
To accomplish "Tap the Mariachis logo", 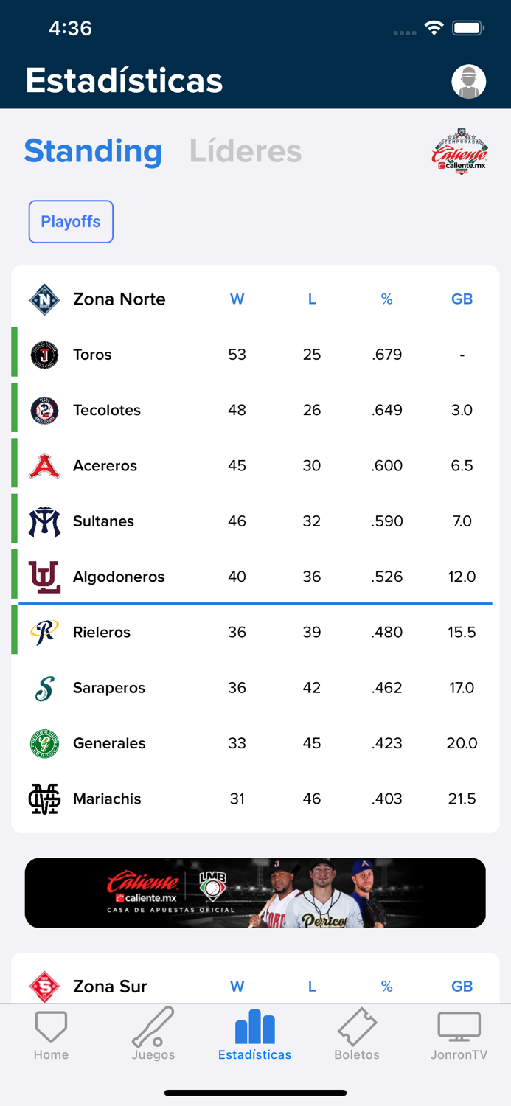I will point(43,799).
